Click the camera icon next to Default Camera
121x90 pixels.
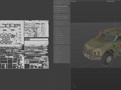pyautogui.click(x=115, y=1)
